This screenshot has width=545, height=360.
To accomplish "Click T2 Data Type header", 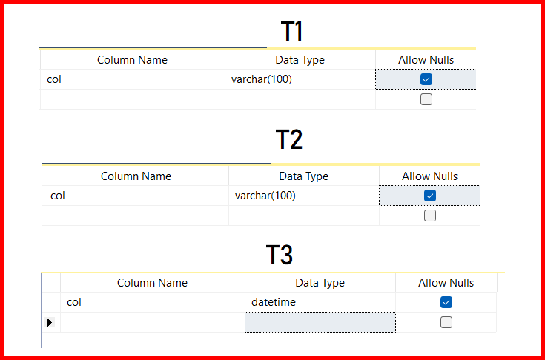I will click(303, 176).
